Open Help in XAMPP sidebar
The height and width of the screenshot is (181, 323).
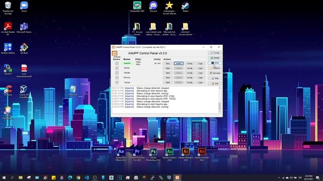pos(214,78)
